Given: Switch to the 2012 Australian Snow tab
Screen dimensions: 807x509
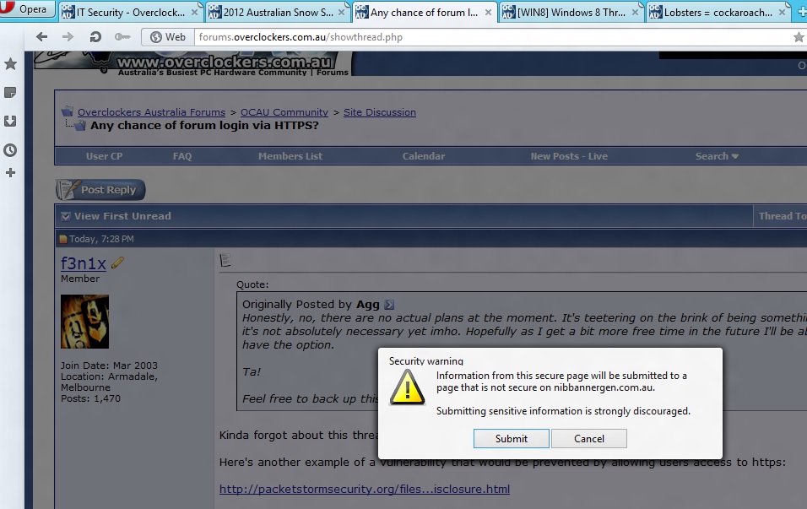Looking at the screenshot, I should click(278, 13).
